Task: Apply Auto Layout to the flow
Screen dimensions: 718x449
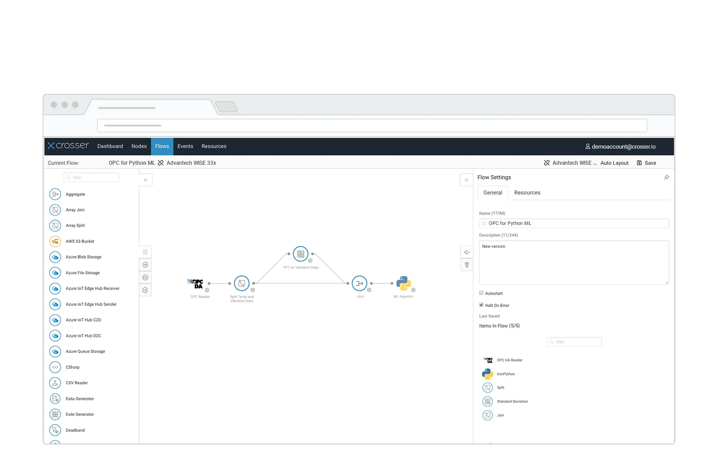Action: pyautogui.click(x=614, y=163)
